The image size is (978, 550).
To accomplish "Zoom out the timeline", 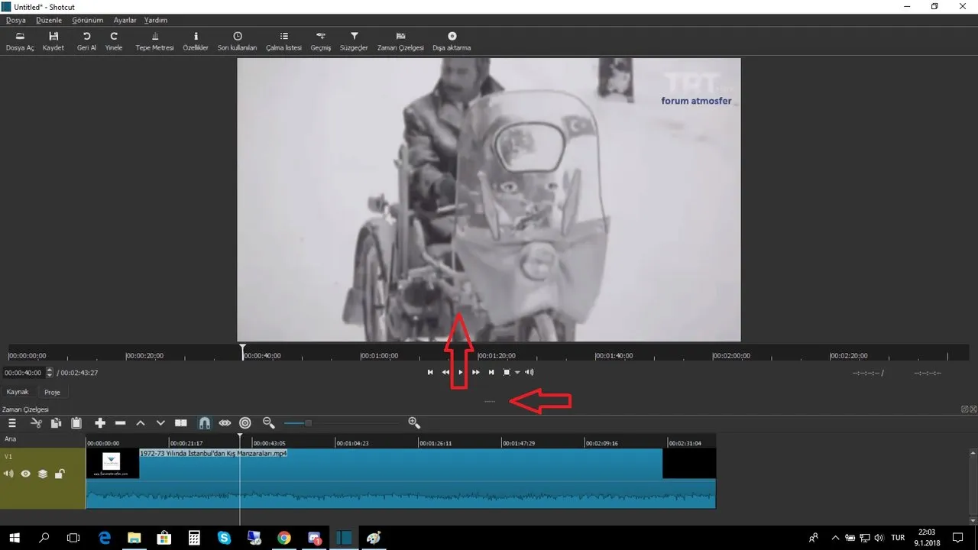I will (269, 422).
